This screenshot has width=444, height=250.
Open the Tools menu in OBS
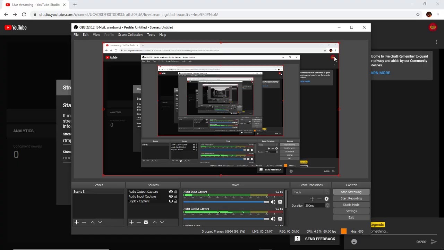tap(151, 35)
